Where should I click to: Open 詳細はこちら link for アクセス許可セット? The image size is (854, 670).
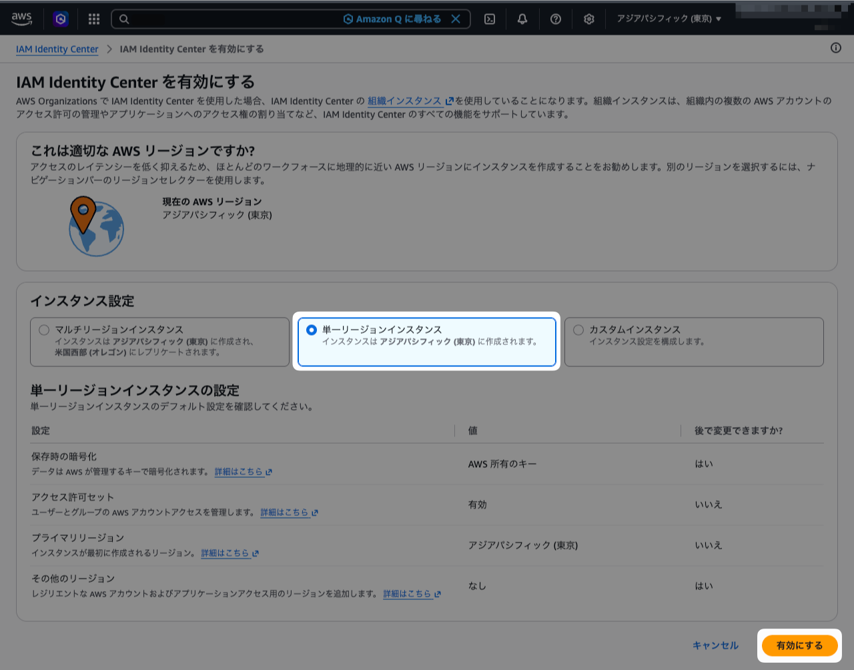(290, 513)
